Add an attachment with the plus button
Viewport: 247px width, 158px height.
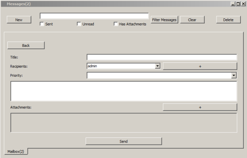click(200, 107)
